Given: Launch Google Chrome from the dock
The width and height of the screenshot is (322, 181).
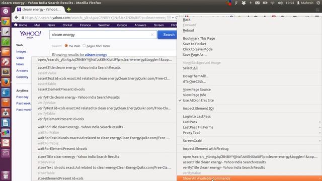Looking at the screenshot, I should tap(6, 22).
